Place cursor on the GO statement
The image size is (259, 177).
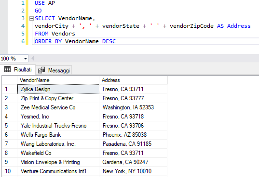(x=38, y=11)
